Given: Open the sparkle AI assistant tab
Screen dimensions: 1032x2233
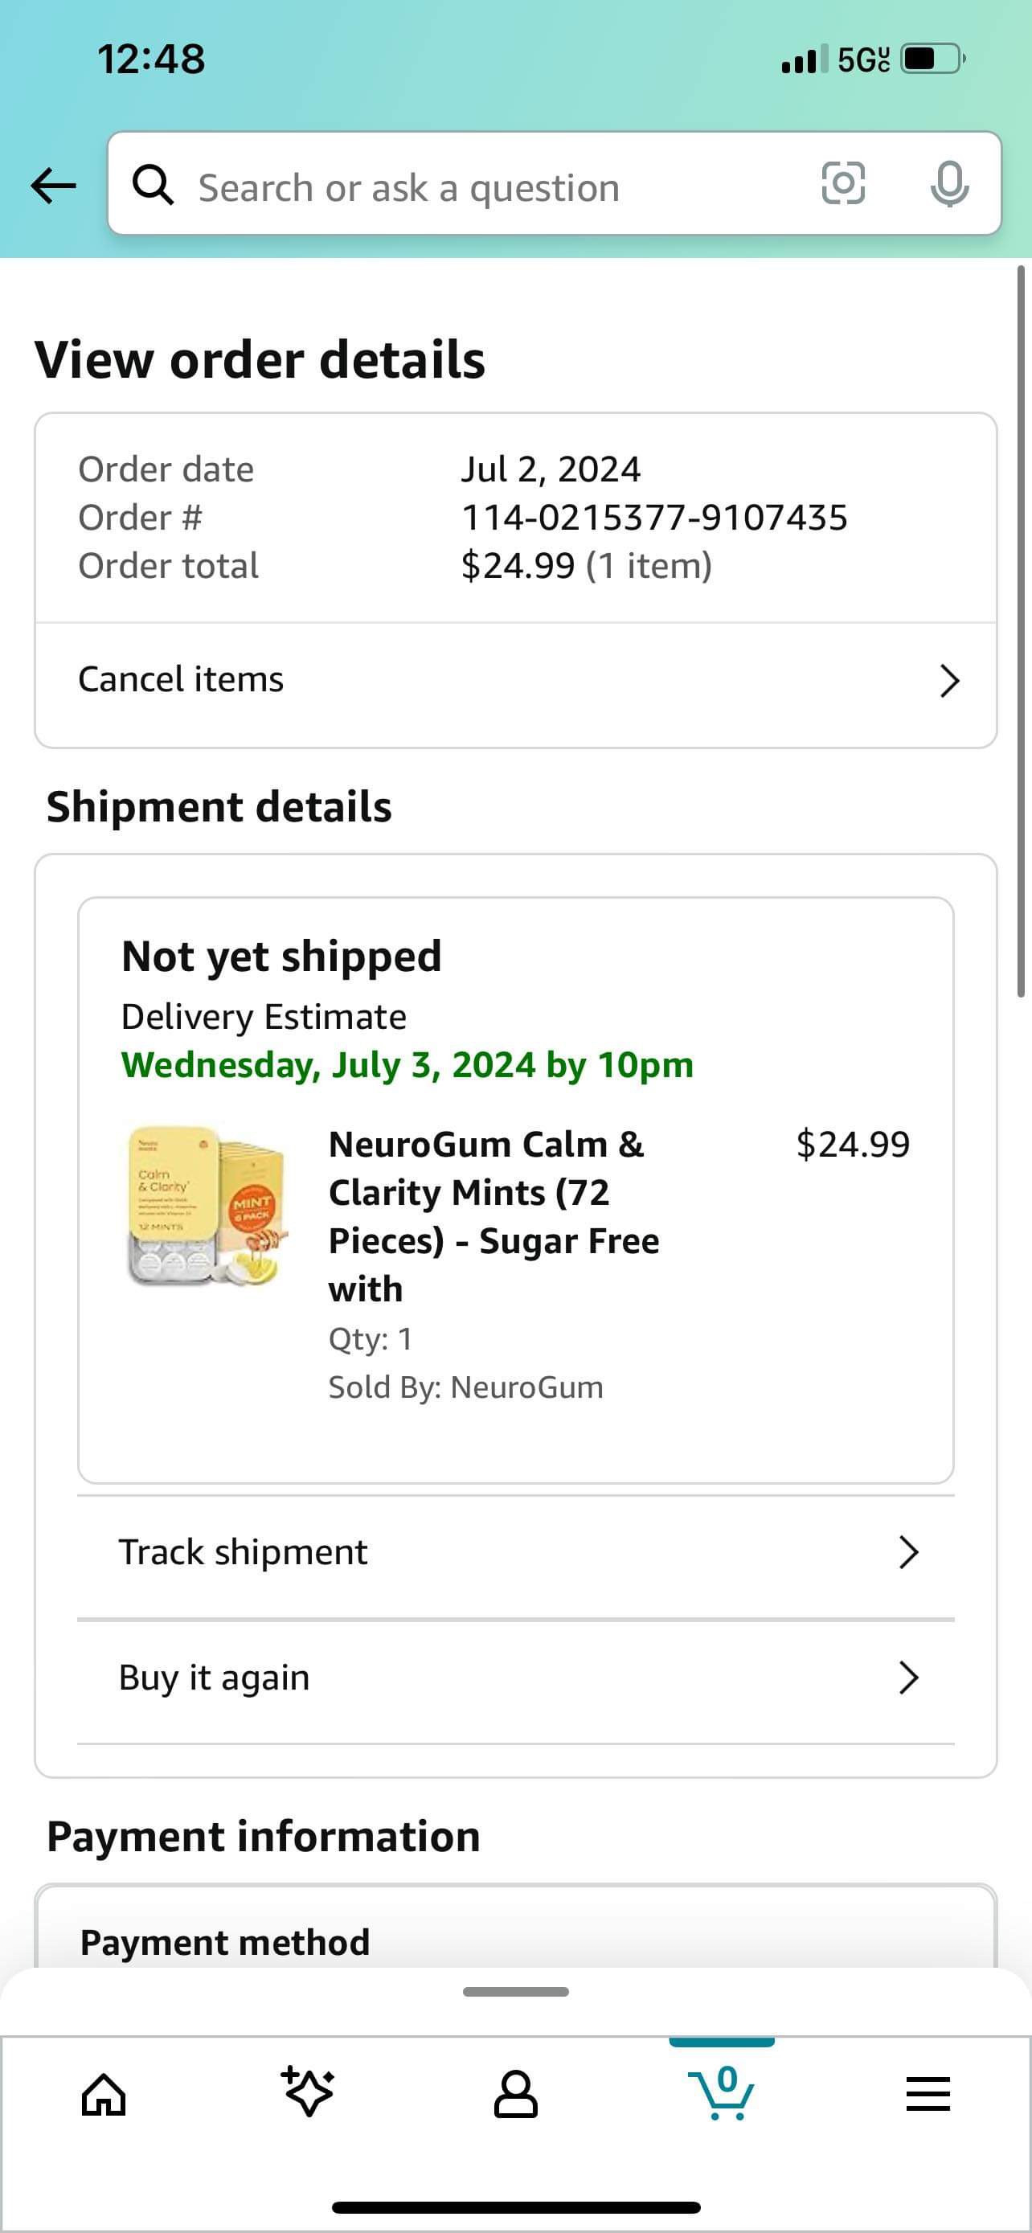Looking at the screenshot, I should pyautogui.click(x=309, y=2092).
